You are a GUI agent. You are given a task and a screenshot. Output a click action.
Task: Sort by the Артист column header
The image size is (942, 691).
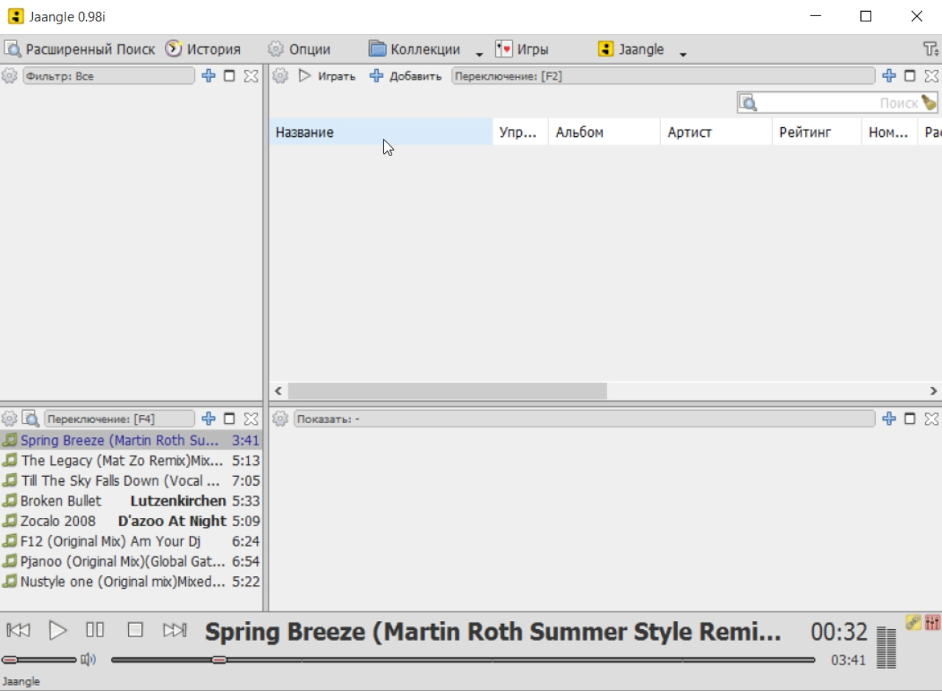tap(716, 132)
